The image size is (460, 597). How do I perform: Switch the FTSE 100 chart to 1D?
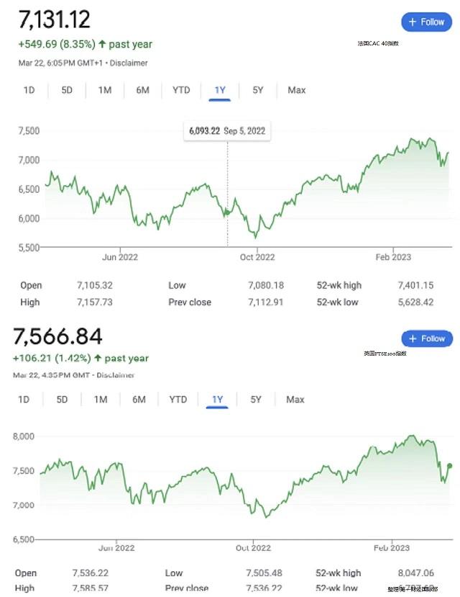pyautogui.click(x=24, y=400)
